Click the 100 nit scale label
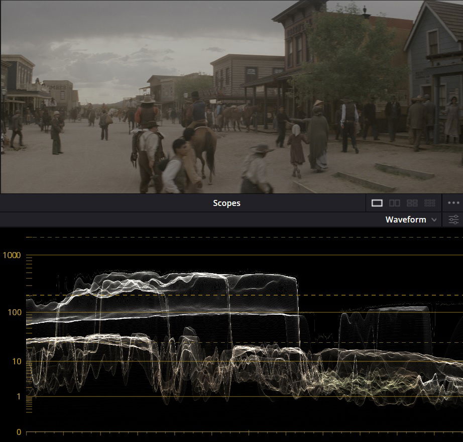 coord(15,312)
